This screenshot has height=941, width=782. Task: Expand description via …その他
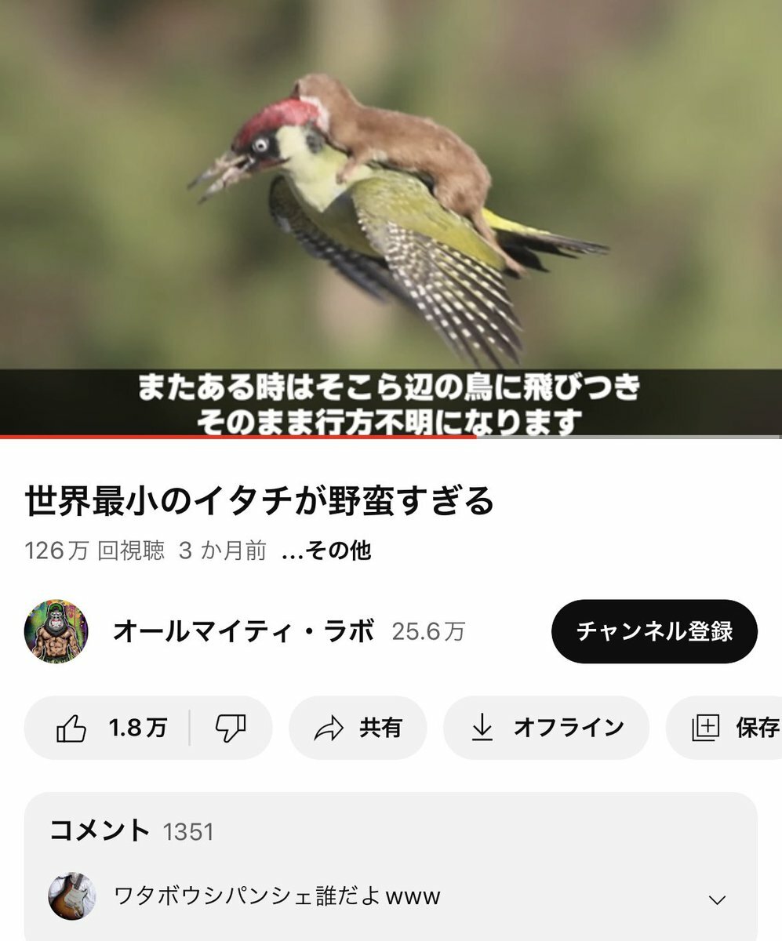pyautogui.click(x=326, y=551)
